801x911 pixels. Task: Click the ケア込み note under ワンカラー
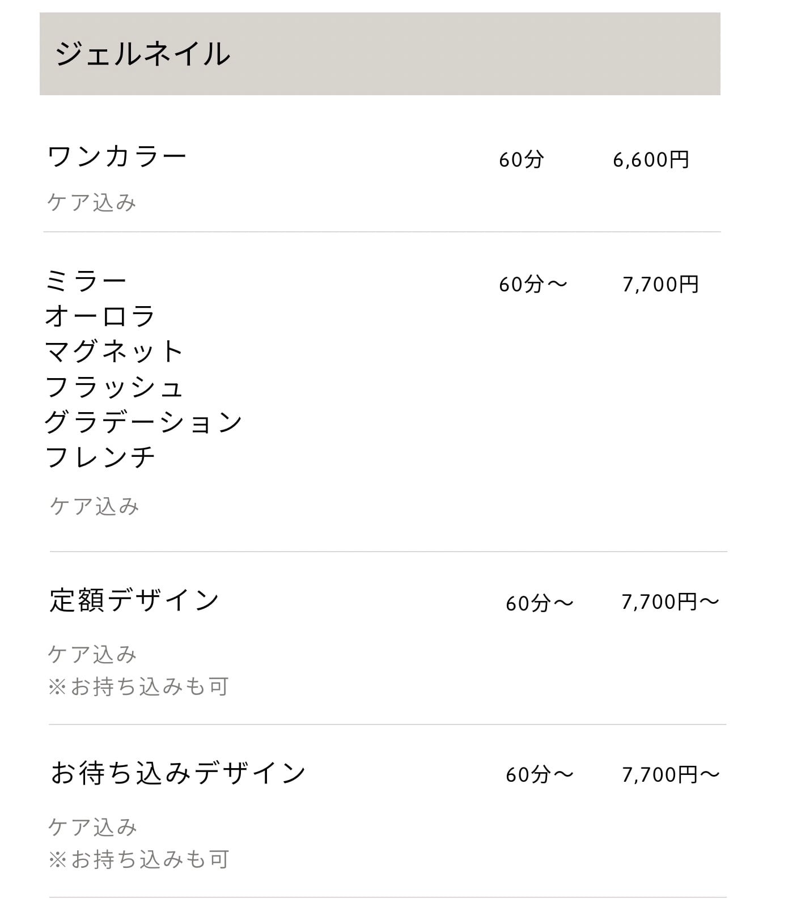[x=92, y=202]
